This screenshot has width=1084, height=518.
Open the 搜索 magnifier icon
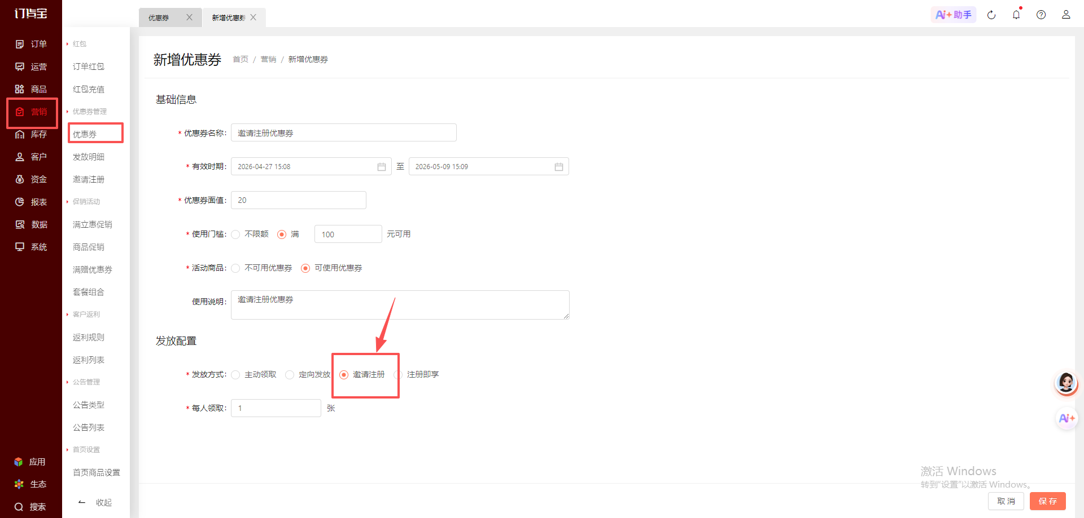tap(19, 507)
